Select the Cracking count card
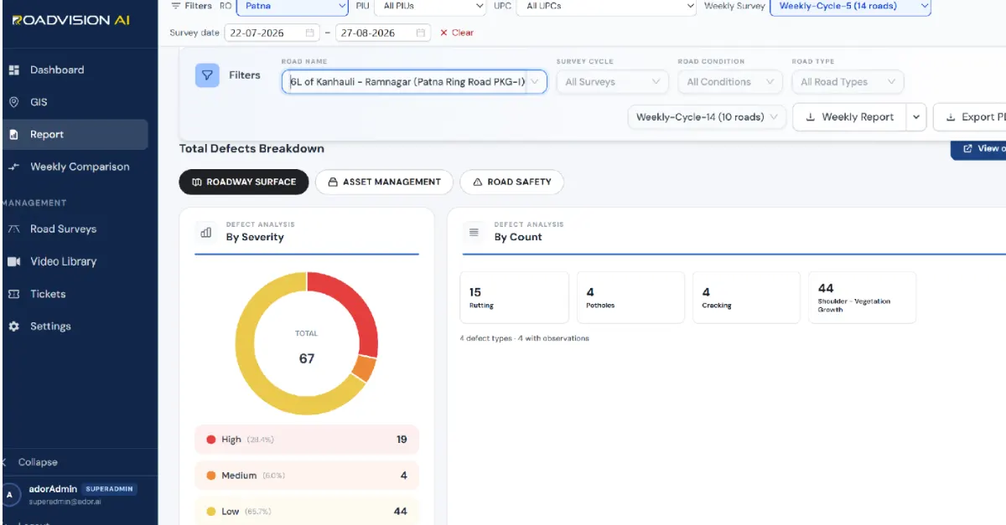 pyautogui.click(x=746, y=297)
